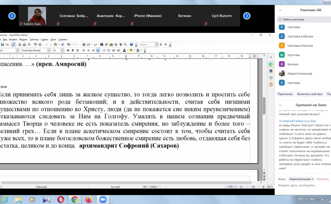Export document directly as PDF
331x204 pixels.
point(20,45)
